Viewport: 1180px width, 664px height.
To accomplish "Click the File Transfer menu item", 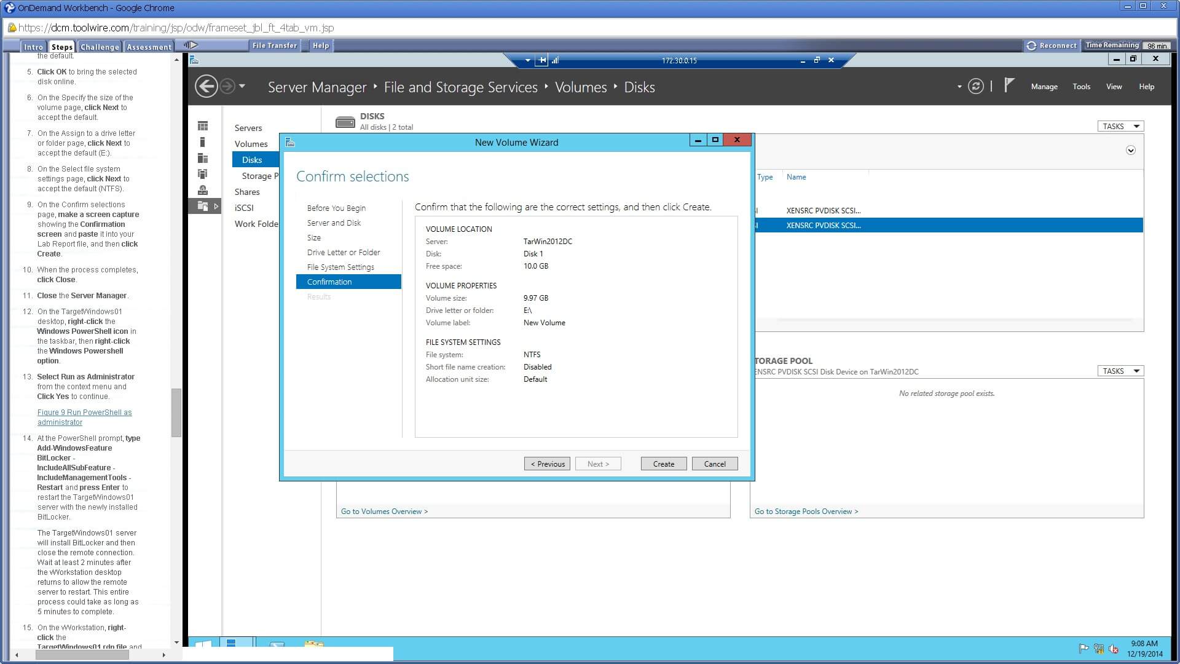I will click(x=273, y=45).
